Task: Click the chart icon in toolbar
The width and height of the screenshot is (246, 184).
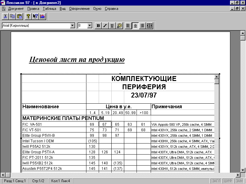Action: pos(42,16)
